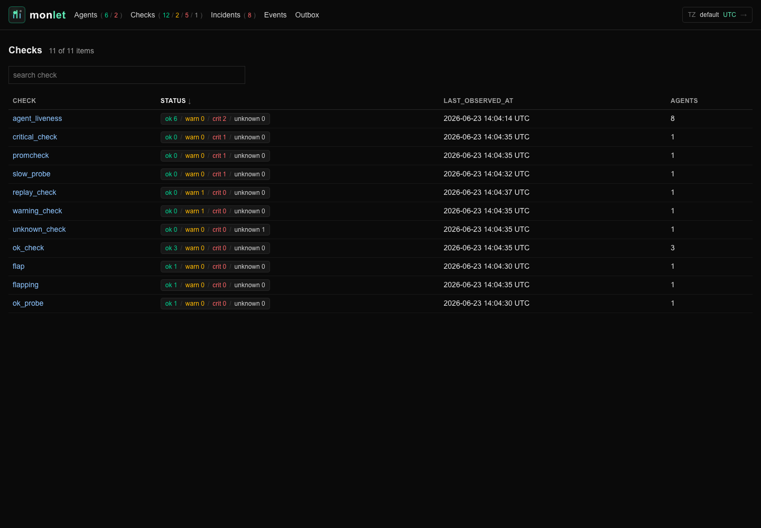Open the flapping check link
The height and width of the screenshot is (528, 761).
click(x=25, y=285)
